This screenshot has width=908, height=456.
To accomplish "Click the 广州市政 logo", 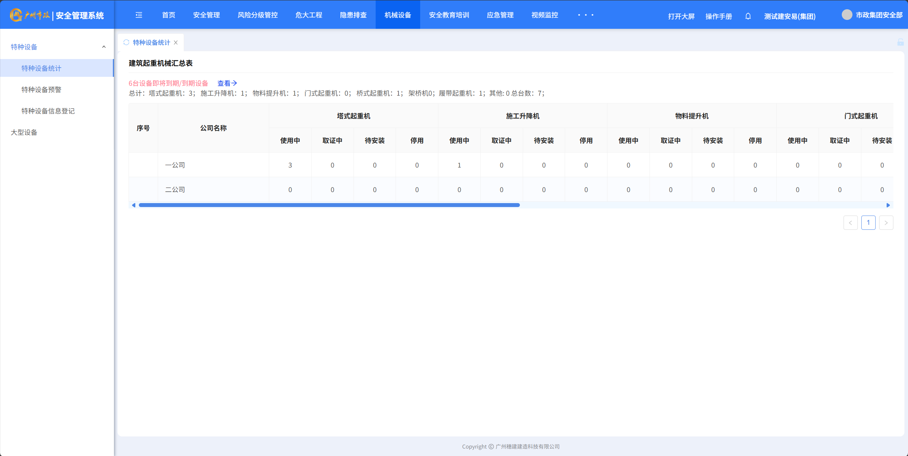I will coord(30,15).
